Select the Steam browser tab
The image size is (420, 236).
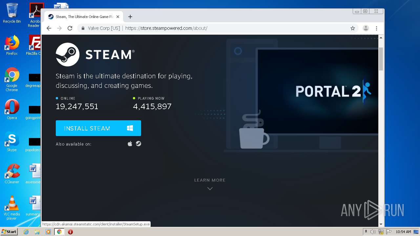(84, 17)
